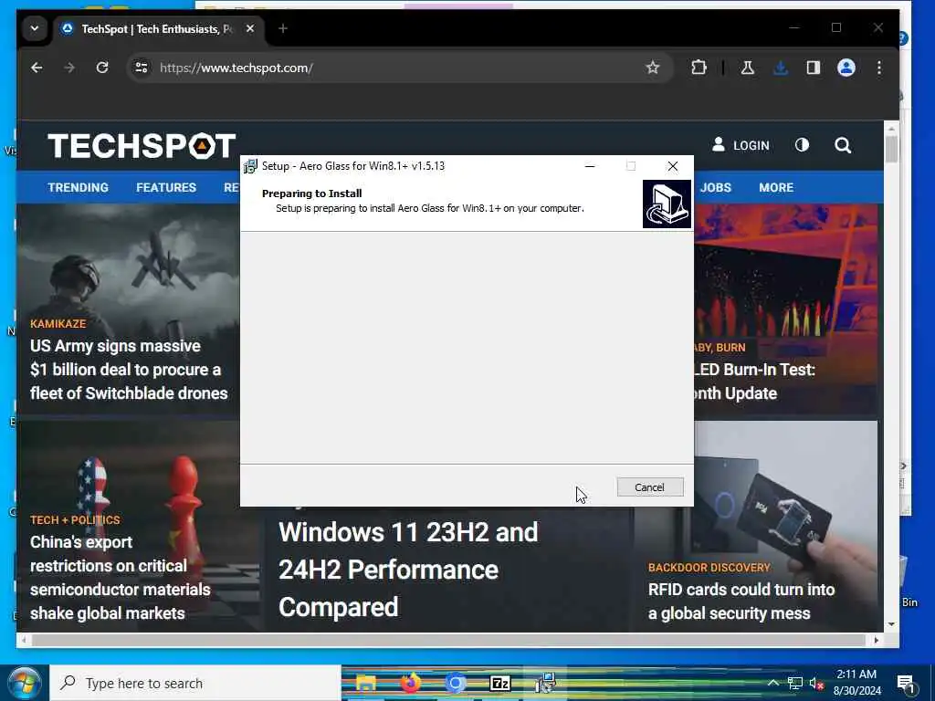This screenshot has height=701, width=935.
Task: Click the taskbar search box
Action: pyautogui.click(x=195, y=683)
